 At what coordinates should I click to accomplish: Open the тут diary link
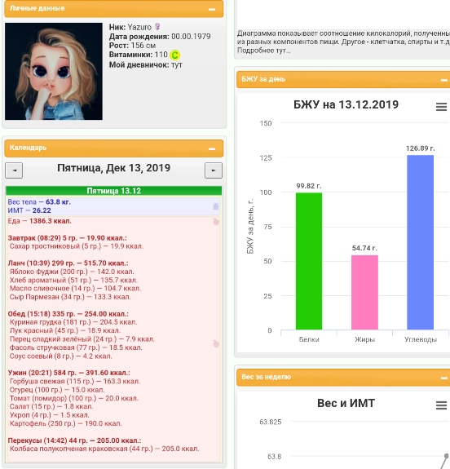[176, 65]
